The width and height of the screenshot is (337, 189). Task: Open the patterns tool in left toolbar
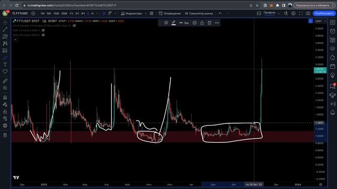[x=5, y=44]
